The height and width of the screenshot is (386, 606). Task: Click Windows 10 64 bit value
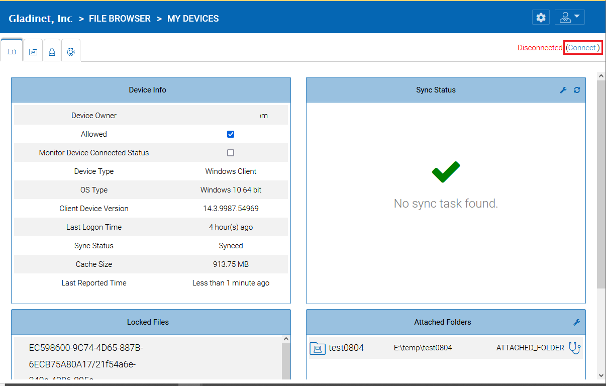231,190
